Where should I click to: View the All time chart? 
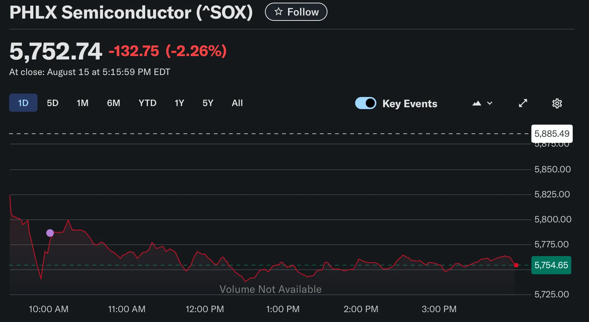pos(237,103)
